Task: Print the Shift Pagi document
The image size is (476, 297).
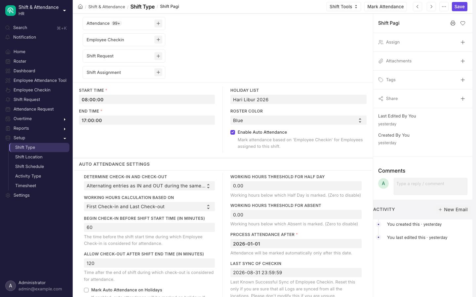Action: tap(453, 23)
